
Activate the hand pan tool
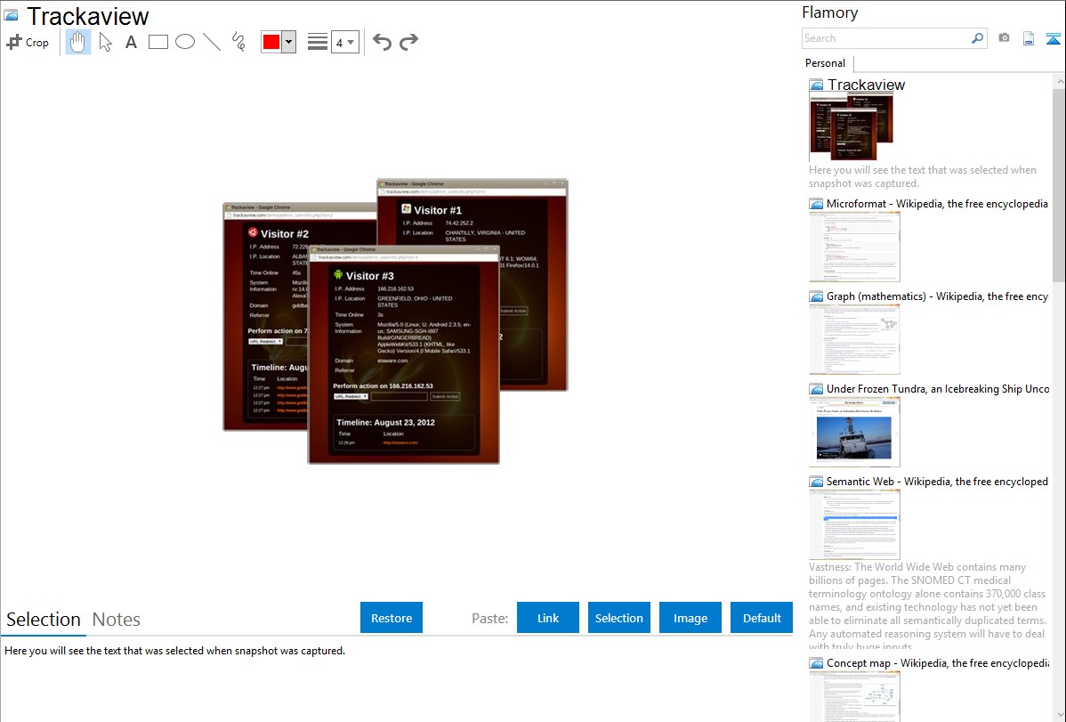tap(78, 42)
